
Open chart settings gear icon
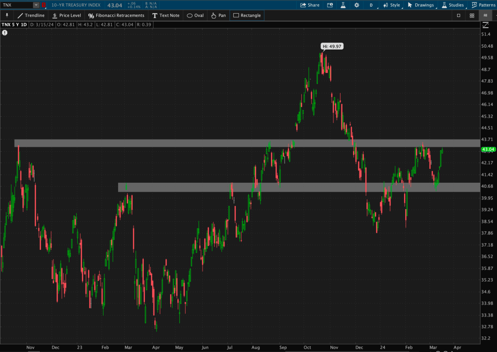pyautogui.click(x=357, y=5)
